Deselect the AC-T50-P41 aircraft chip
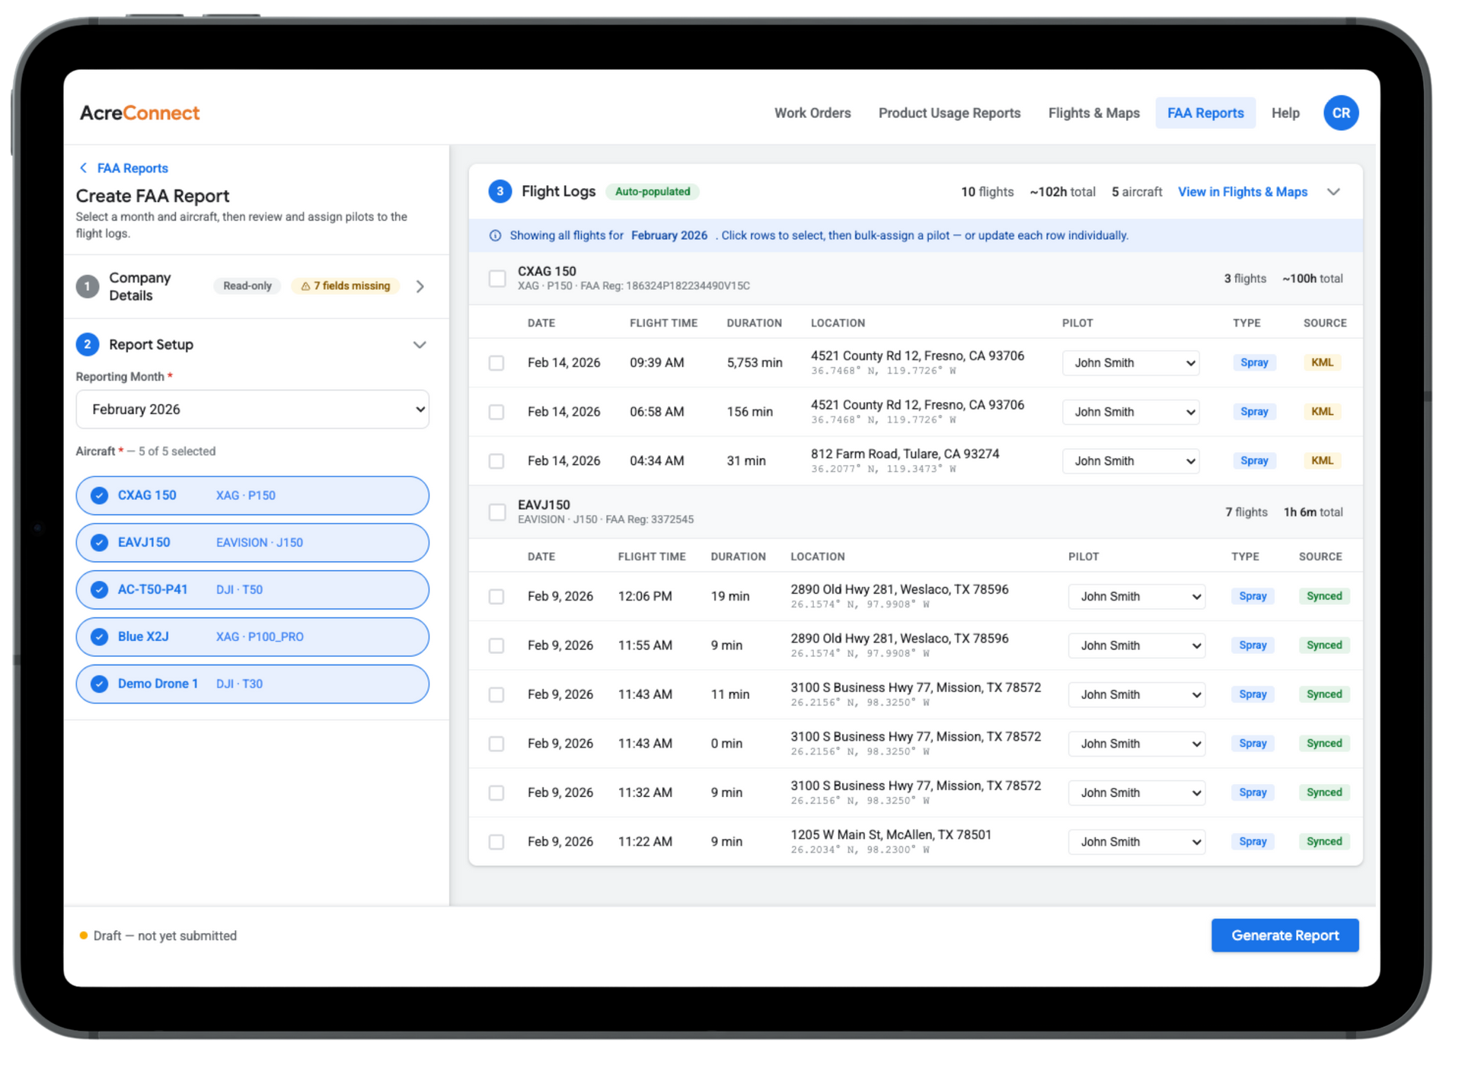The width and height of the screenshot is (1462, 1065). (252, 590)
